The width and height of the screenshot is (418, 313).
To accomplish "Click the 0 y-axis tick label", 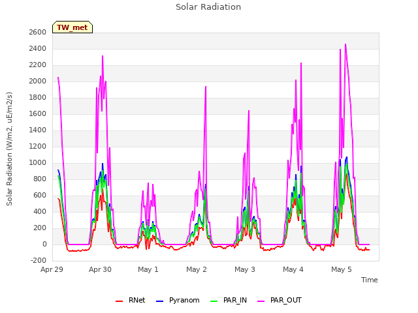I will pos(44,245).
